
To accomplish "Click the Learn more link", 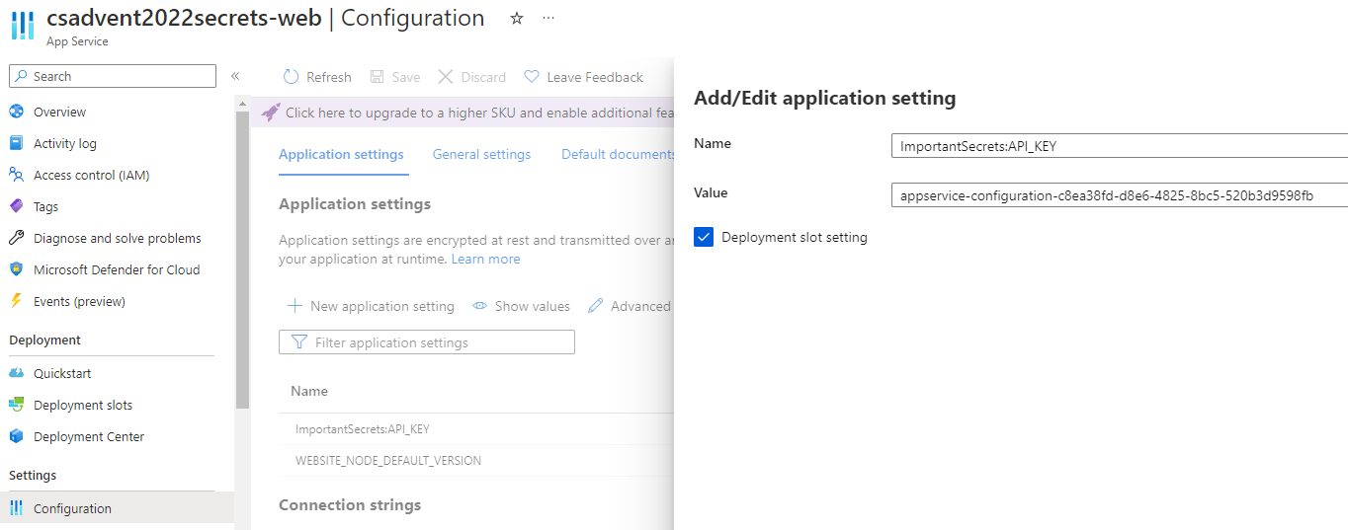I will point(485,259).
